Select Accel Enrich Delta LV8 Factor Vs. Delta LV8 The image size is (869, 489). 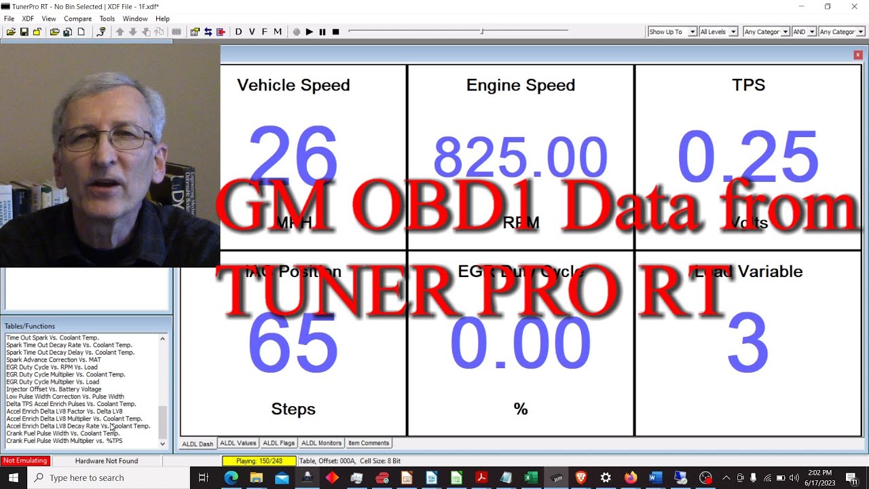[64, 412]
